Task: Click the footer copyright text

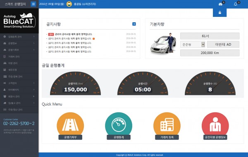Action: click(x=140, y=155)
